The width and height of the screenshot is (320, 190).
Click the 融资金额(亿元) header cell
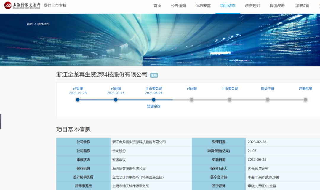(219, 151)
